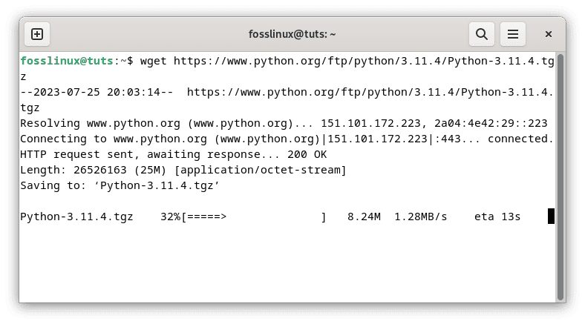Click the search magnifier icon
The width and height of the screenshot is (585, 324).
[481, 34]
